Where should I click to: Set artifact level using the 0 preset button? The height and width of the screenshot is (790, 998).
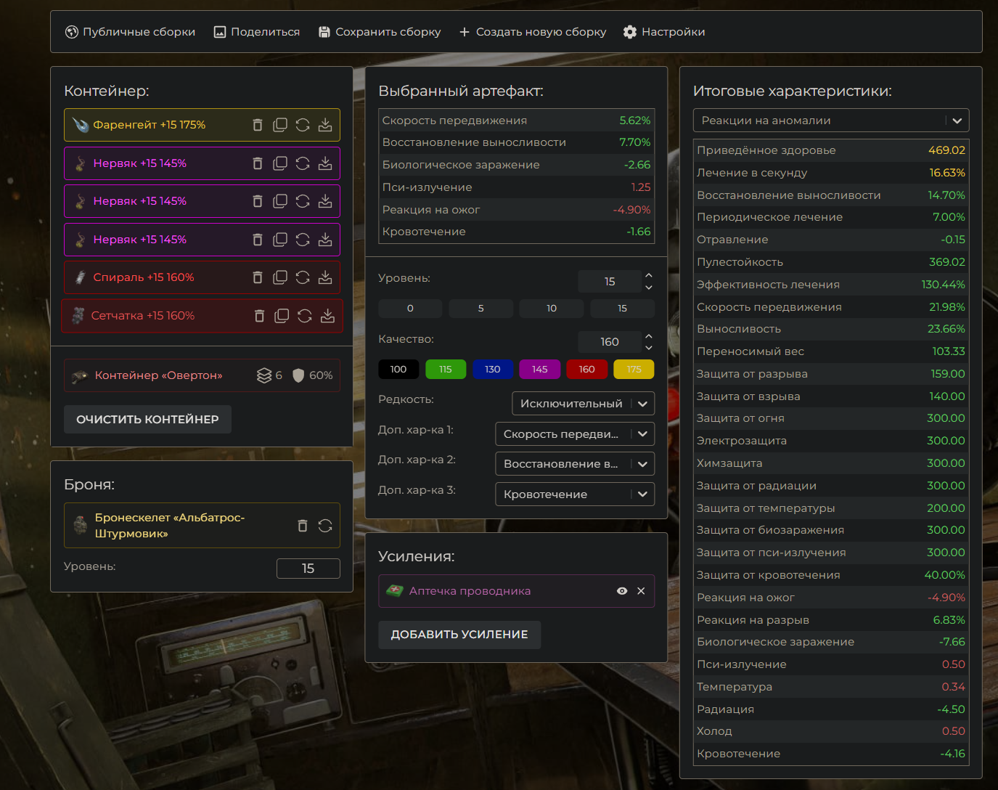(x=410, y=309)
